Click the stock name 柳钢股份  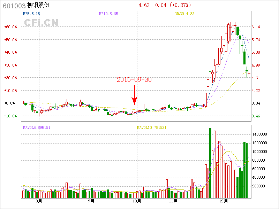[38, 6]
